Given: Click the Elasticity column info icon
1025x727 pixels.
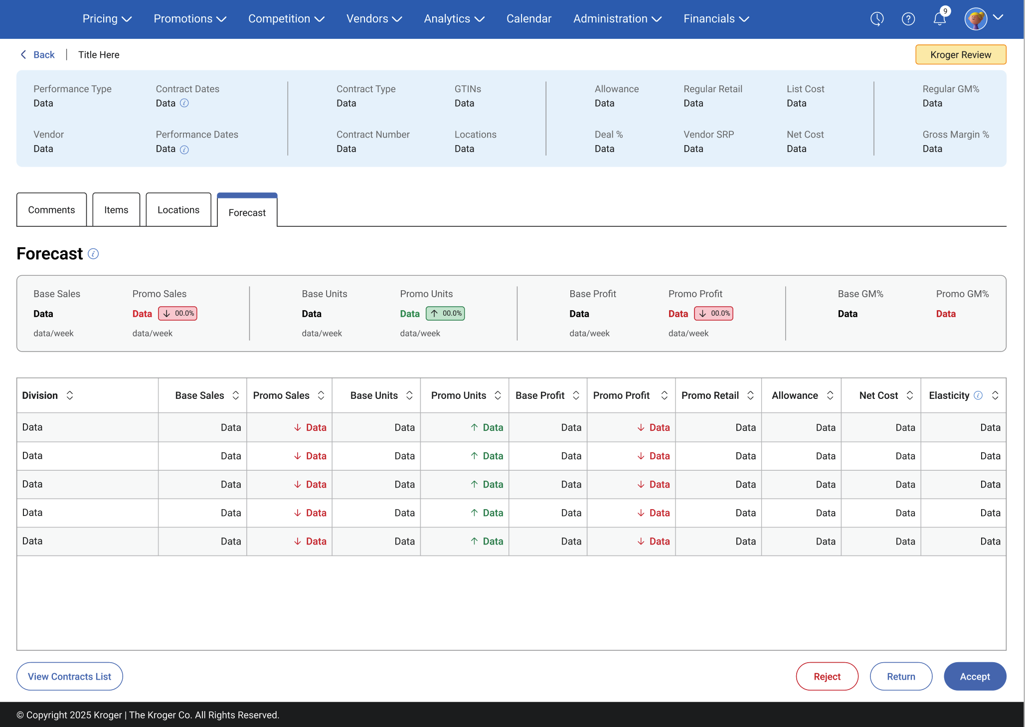Looking at the screenshot, I should point(978,395).
